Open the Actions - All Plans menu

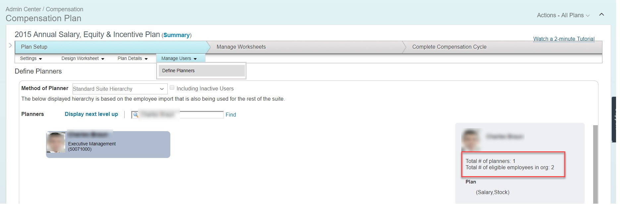click(x=563, y=15)
